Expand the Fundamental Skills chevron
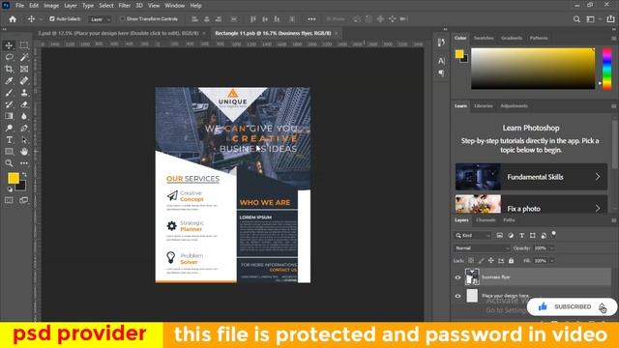Screen dimensions: 619x348 [598, 177]
